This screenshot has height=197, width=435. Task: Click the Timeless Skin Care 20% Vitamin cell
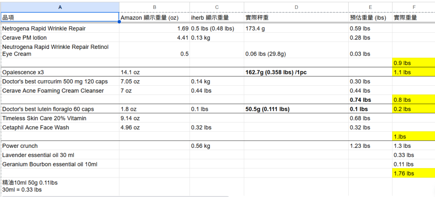click(x=59, y=118)
